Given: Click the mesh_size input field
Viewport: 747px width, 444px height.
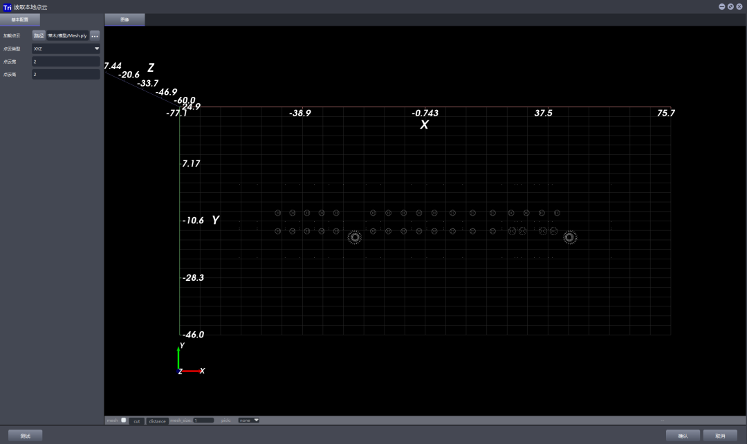Looking at the screenshot, I should click(x=203, y=420).
